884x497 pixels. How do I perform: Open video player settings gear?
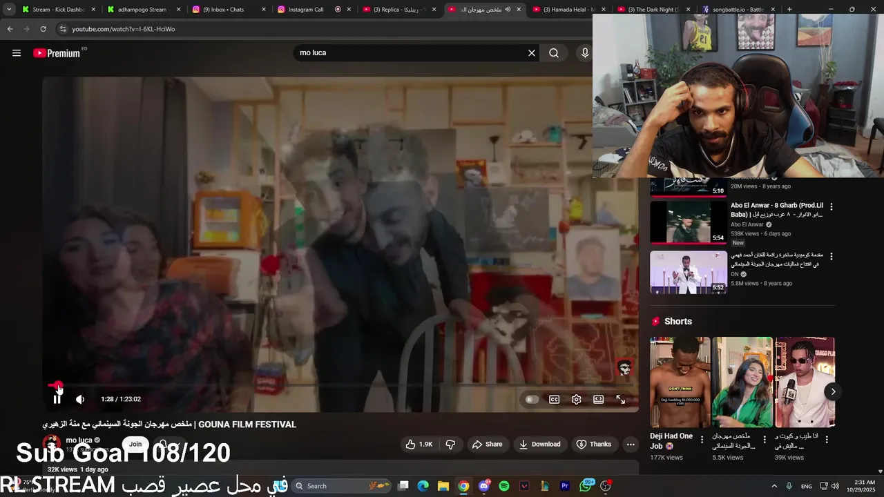click(x=576, y=399)
